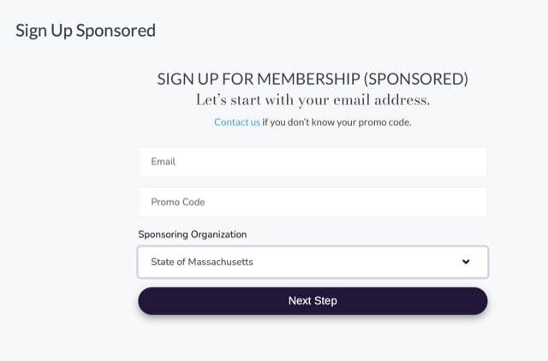Click the word Sponsored in the page title
Screen dimensions: 548x361
point(116,31)
